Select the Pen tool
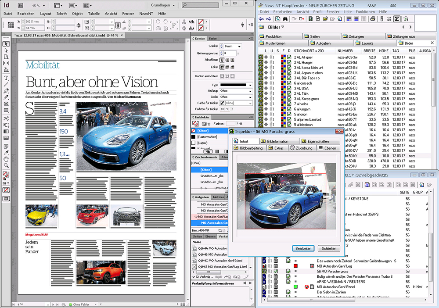439x308 pixels. click(x=6, y=91)
